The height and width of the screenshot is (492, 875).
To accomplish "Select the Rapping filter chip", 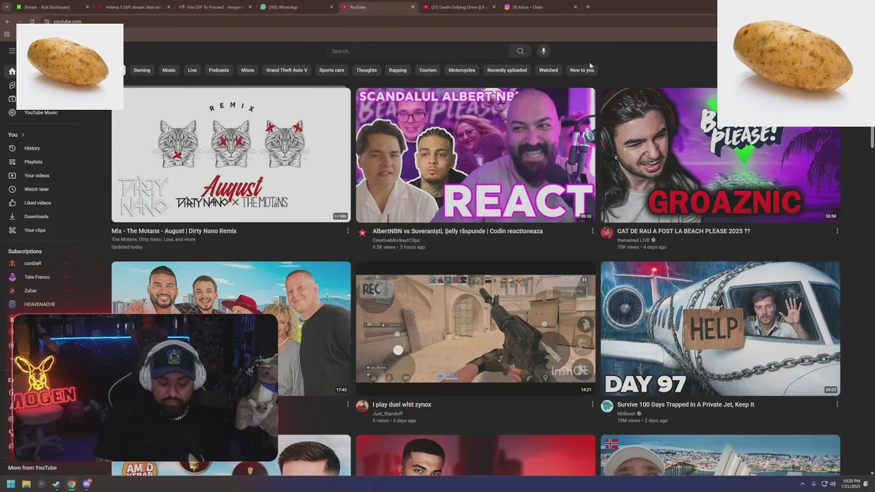I will (x=398, y=70).
